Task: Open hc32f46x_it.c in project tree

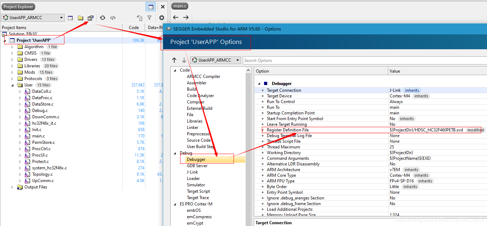Action: coord(44,123)
